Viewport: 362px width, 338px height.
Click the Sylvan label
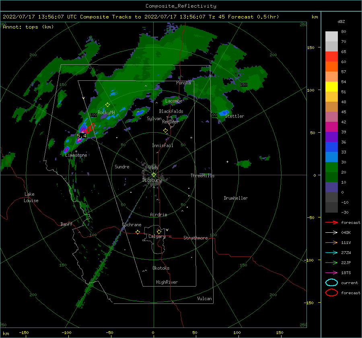[154, 119]
